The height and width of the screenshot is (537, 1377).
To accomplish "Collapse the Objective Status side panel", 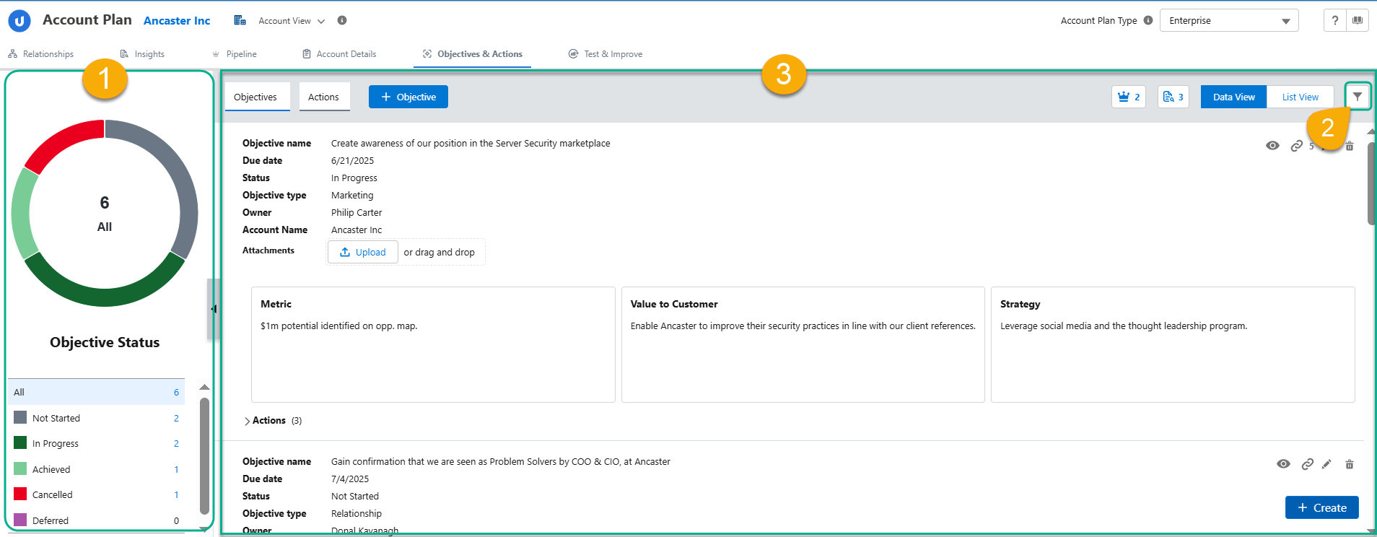I will pos(214,309).
